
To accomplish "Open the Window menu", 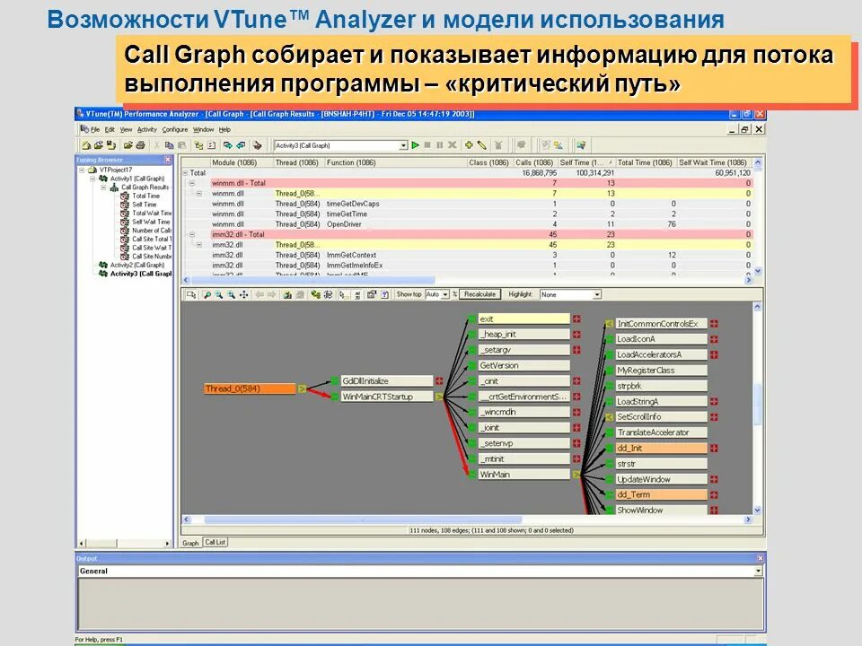I will pos(204,129).
